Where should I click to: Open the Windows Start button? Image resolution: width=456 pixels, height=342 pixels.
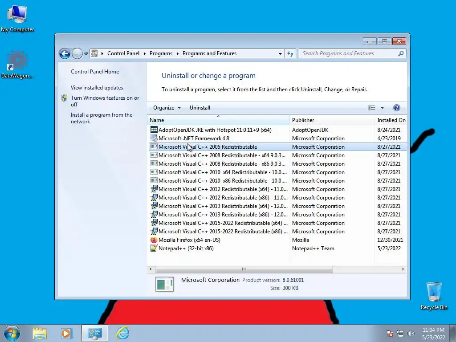click(12, 333)
